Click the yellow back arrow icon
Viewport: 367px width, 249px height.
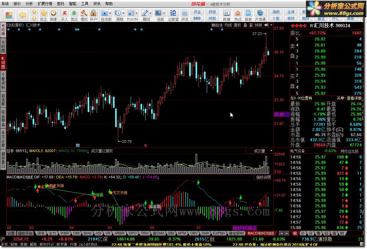(22, 14)
